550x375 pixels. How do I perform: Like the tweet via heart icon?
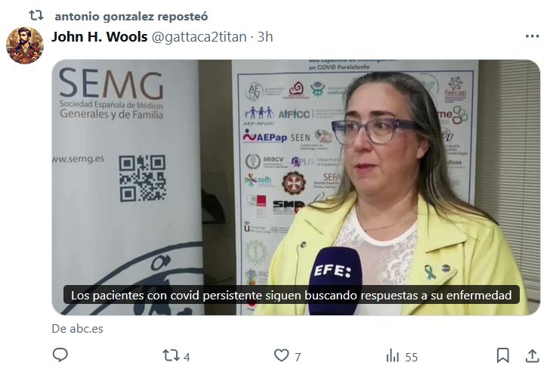pos(281,355)
